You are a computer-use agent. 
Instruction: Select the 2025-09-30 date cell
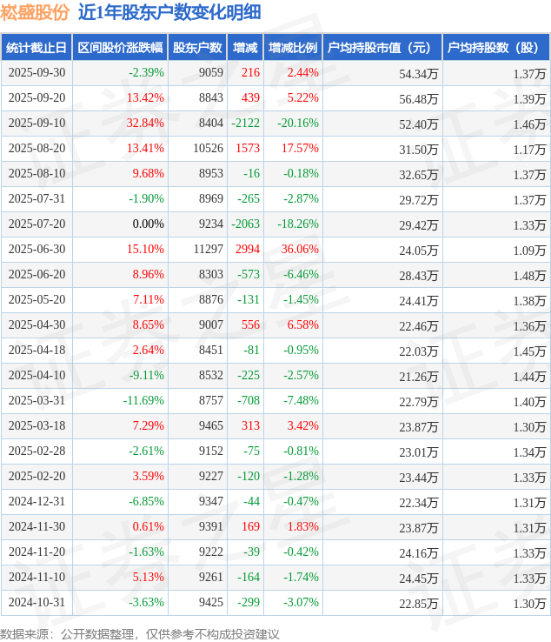pos(37,73)
